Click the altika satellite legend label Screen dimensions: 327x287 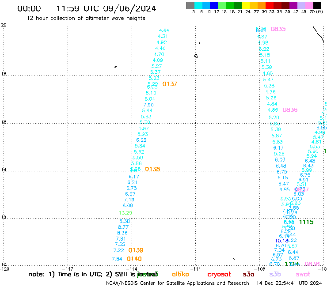pyautogui.click(x=180, y=274)
